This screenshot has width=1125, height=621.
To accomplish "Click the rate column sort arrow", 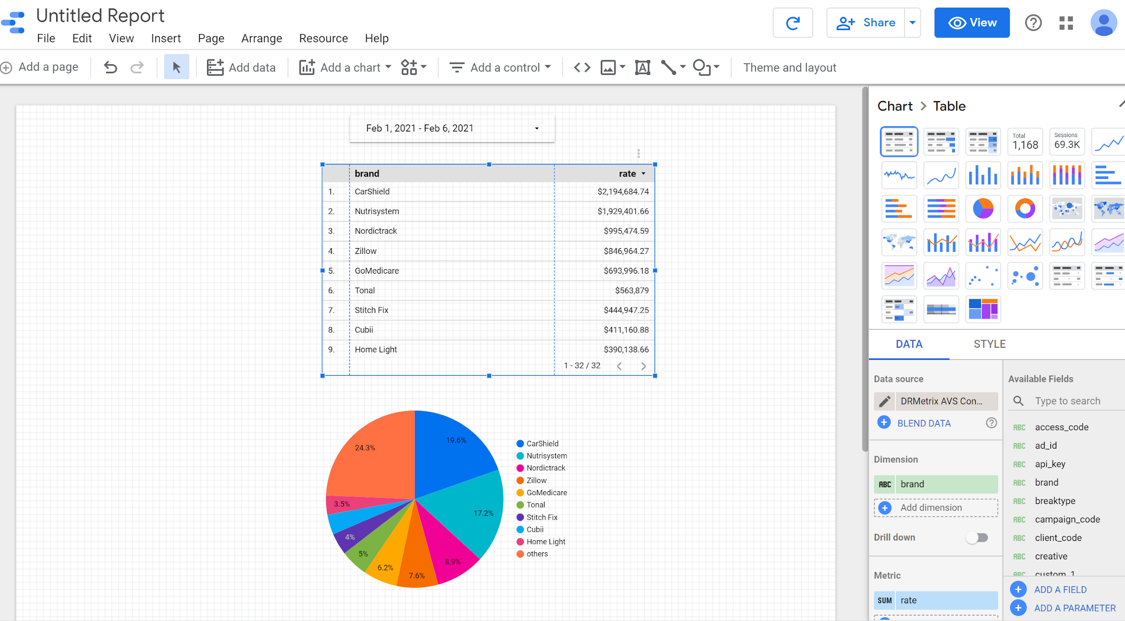I will point(643,174).
